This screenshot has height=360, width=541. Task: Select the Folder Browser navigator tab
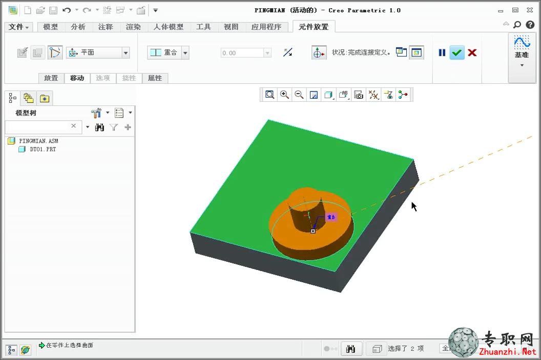pyautogui.click(x=29, y=99)
